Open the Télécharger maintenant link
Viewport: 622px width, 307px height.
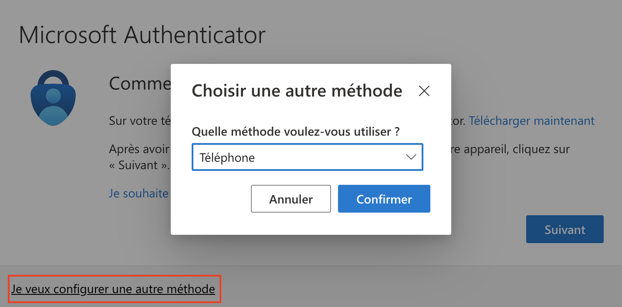point(531,120)
